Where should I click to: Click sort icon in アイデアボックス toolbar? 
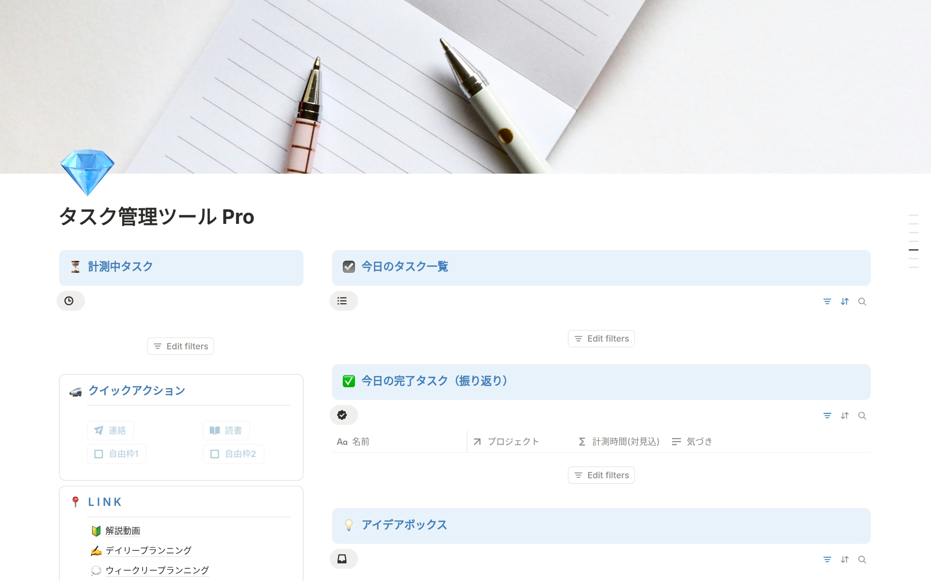(845, 560)
